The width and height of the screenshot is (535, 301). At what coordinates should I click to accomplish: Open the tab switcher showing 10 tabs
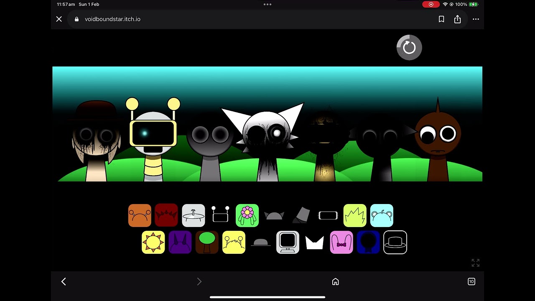(471, 282)
